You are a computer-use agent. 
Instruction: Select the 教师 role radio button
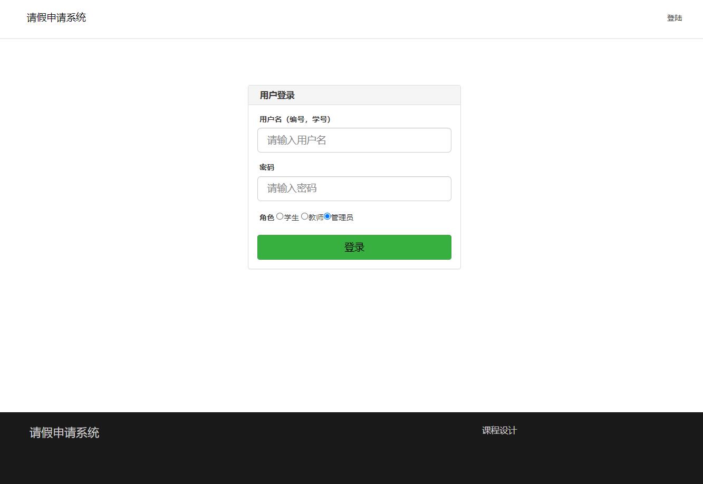coord(304,216)
